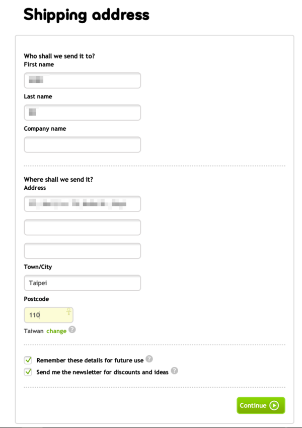Click the change link next to Taiwan
Screen dimensions: 302x428
click(56, 331)
